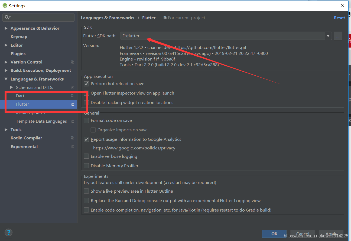Click the Tools Dart 2.2.0 version line
351x241 pixels.
click(169, 65)
